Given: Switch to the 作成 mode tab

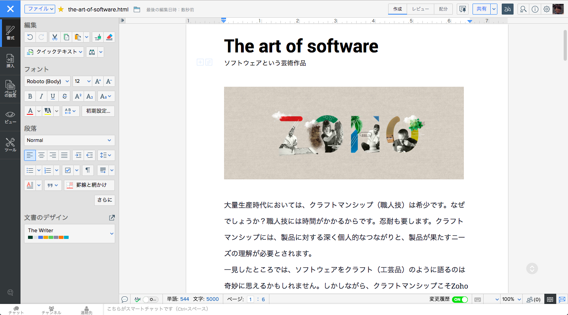Looking at the screenshot, I should point(398,9).
